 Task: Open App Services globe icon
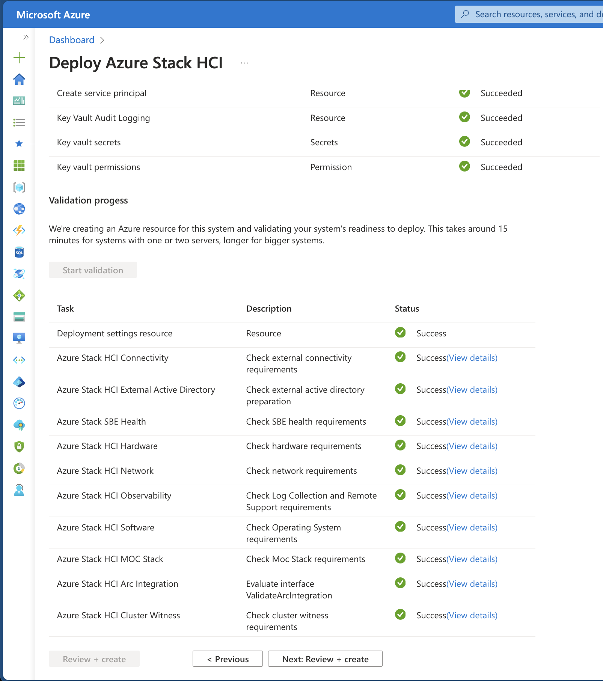tap(19, 209)
